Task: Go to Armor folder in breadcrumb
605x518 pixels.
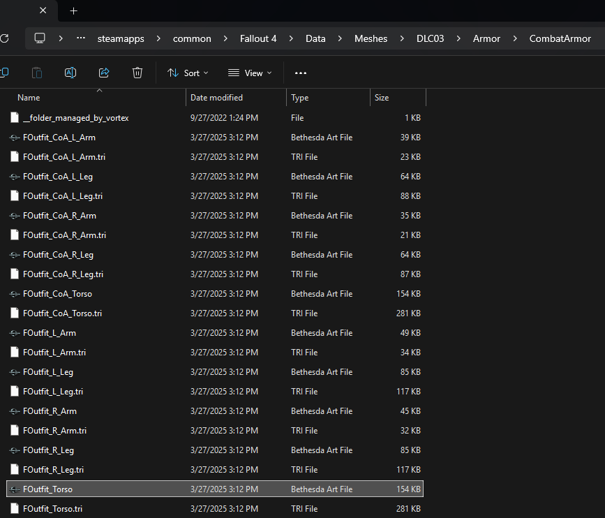Action: coord(486,38)
